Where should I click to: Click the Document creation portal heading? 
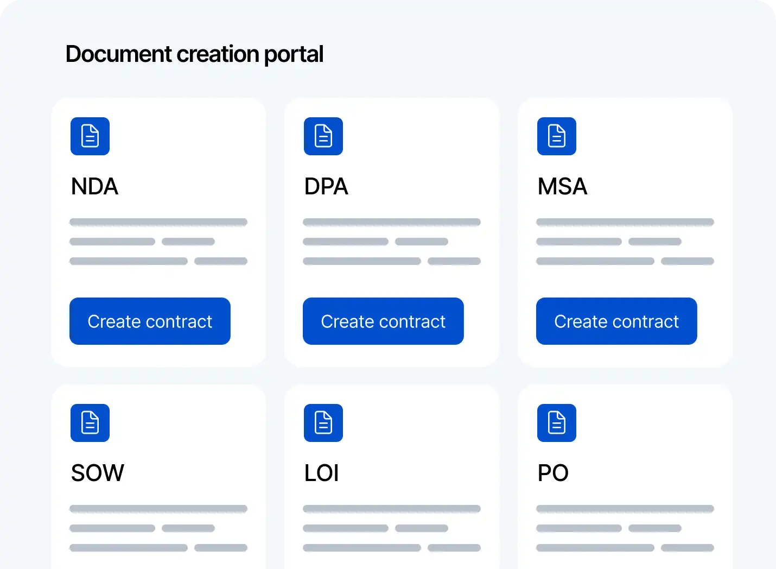[x=194, y=54]
